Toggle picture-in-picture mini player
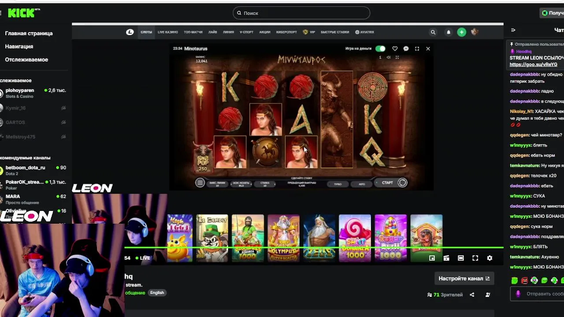564x317 pixels. pos(432,258)
